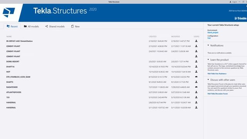
Task: Click SHAFT1A created date 10/14/2020
Action: pos(158,66)
